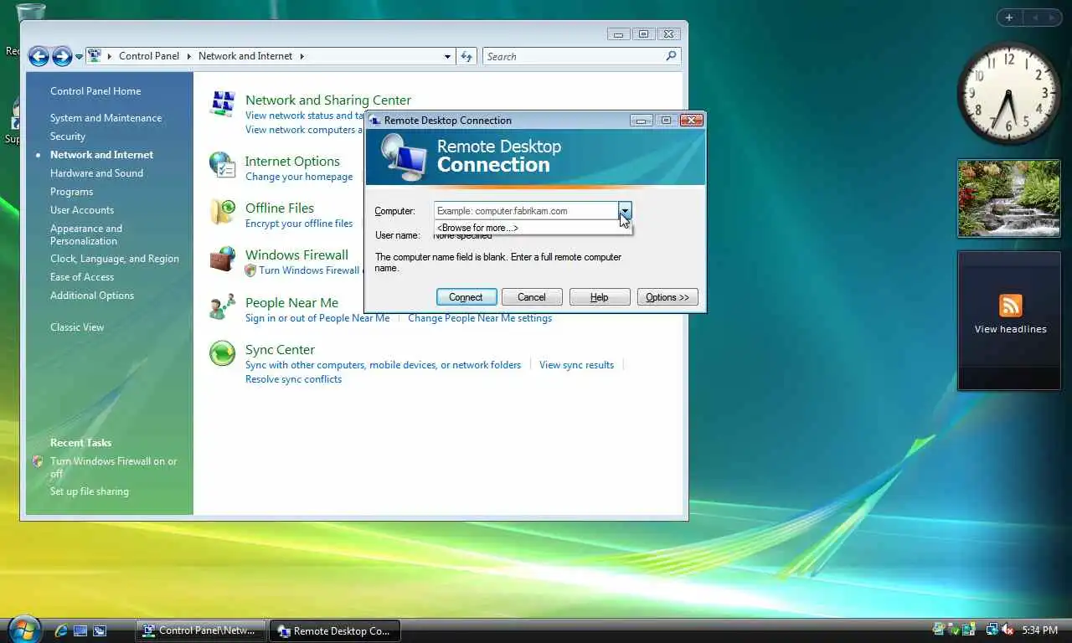Click the Network and Sharing Center icon
The width and height of the screenshot is (1072, 643).
[223, 103]
